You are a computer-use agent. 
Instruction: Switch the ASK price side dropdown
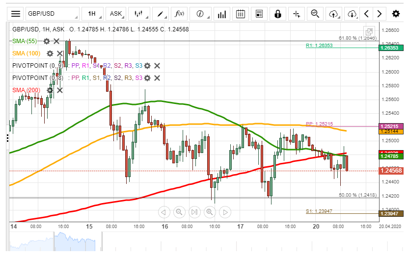[x=116, y=14]
